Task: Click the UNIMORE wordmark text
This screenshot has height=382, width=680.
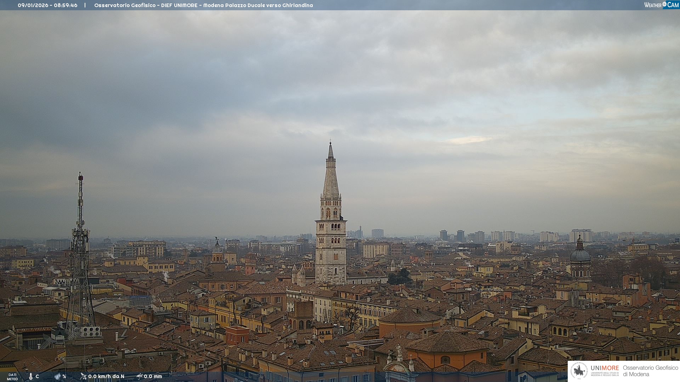Action: coord(605,368)
